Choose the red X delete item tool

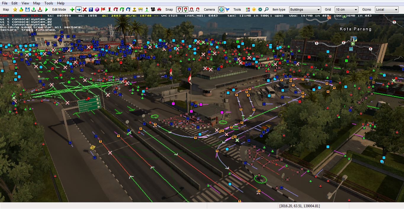85,9
